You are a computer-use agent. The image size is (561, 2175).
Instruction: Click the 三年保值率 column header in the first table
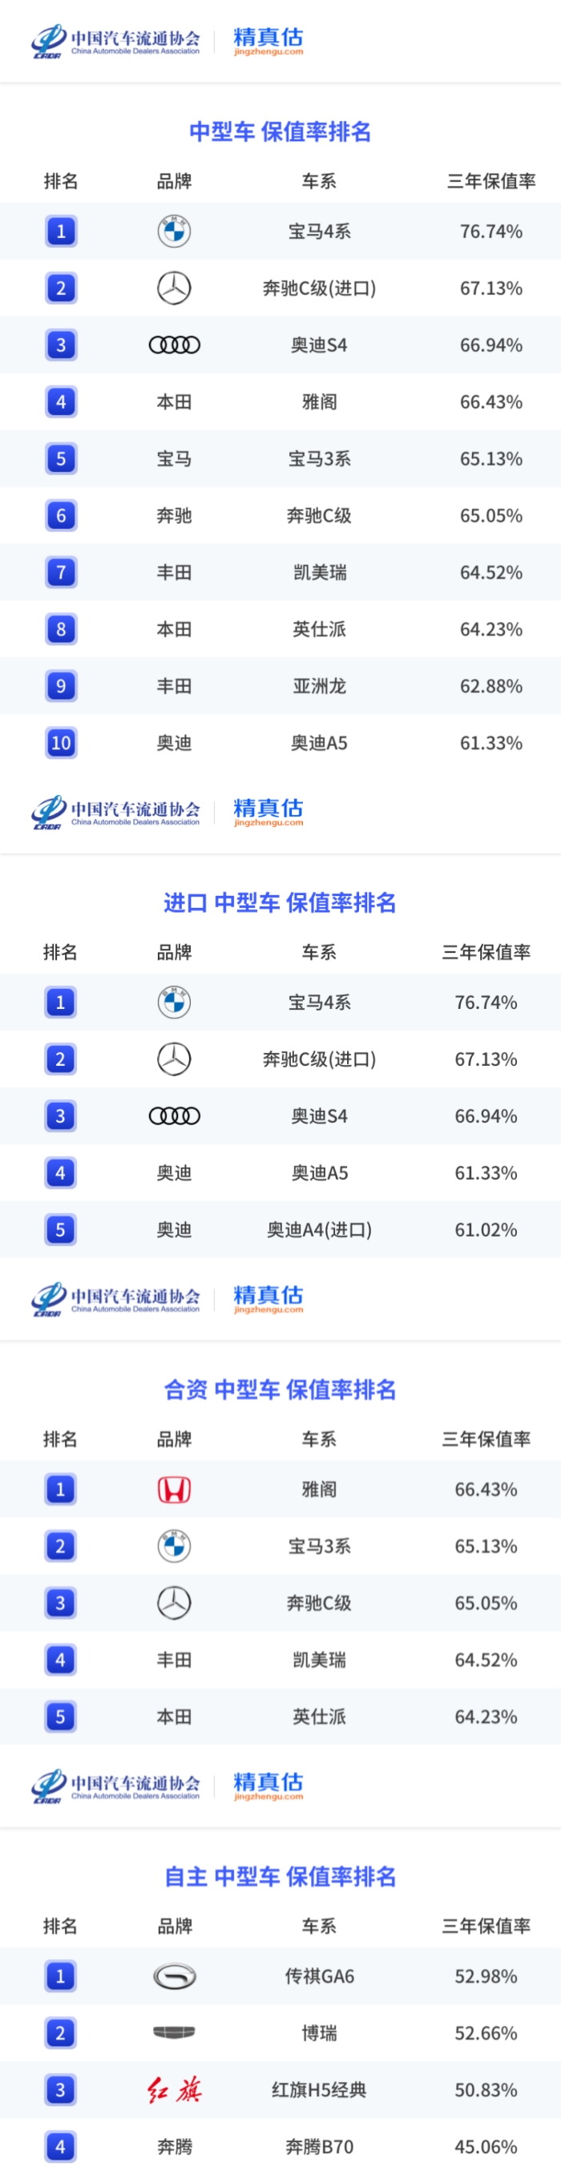[490, 180]
